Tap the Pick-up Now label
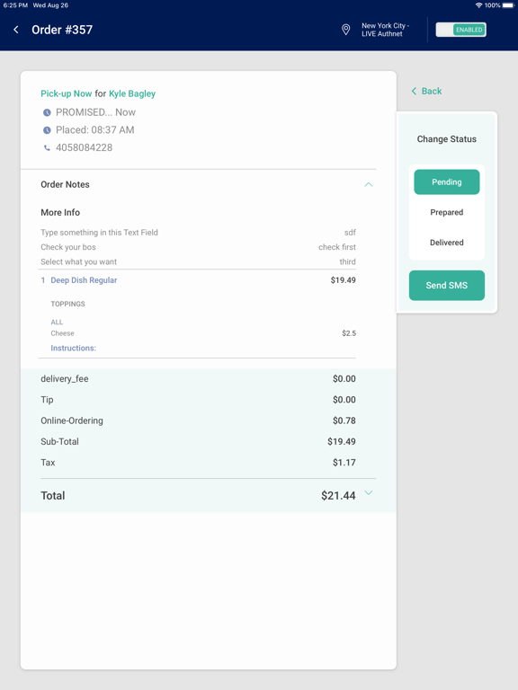518x690 pixels. click(66, 93)
